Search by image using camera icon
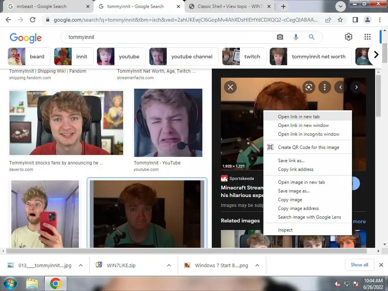The width and height of the screenshot is (388, 291). (x=280, y=37)
